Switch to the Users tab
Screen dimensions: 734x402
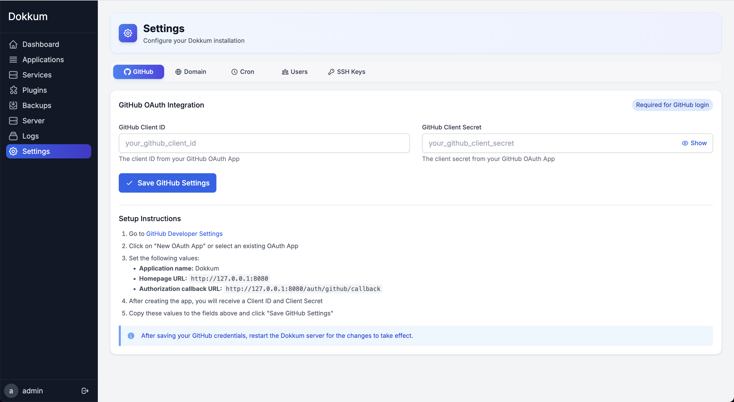[x=295, y=72]
